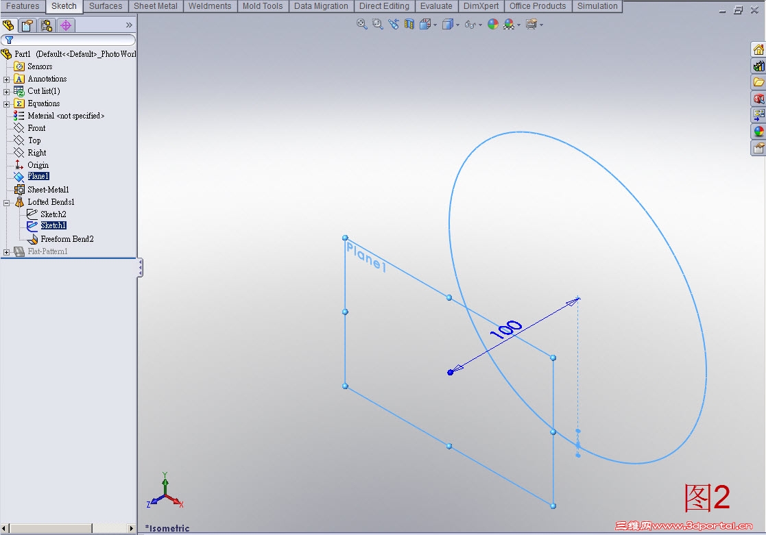766x535 pixels.
Task: Switch to the Sketch tab
Action: click(64, 6)
